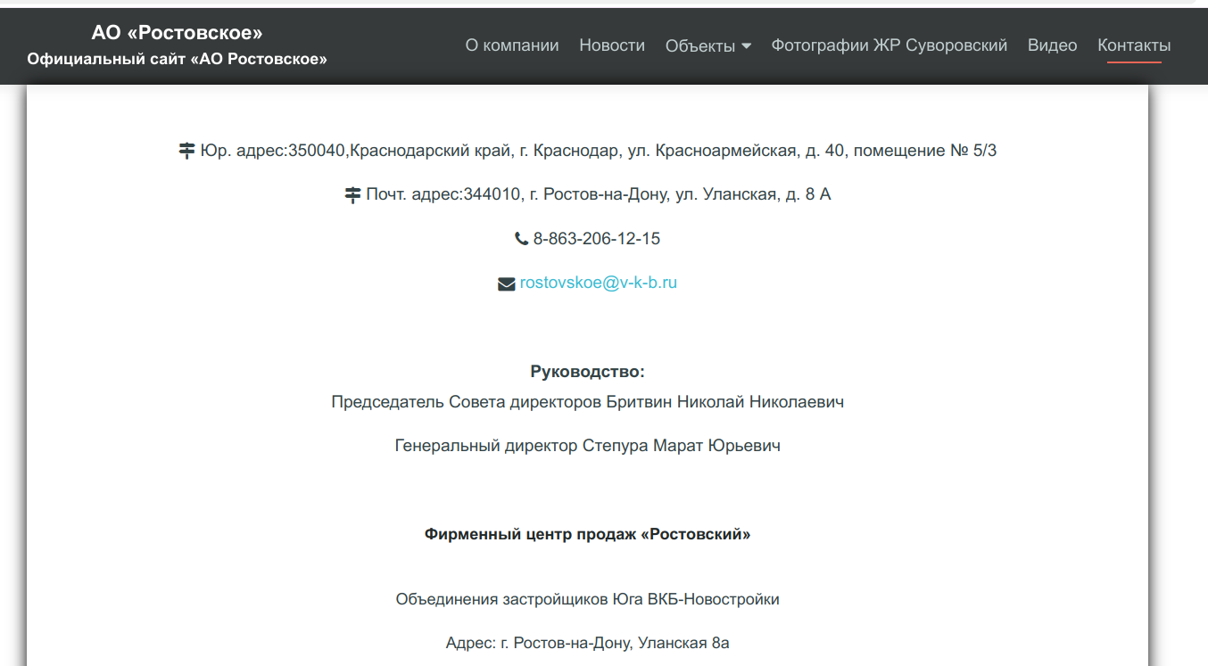Expand the Объекты dropdown menu

pos(708,46)
